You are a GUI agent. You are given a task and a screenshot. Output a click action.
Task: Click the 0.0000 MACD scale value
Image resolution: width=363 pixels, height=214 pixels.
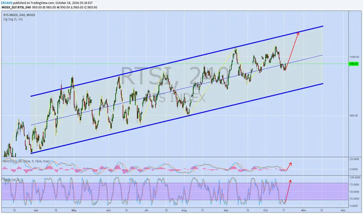pyautogui.click(x=355, y=169)
